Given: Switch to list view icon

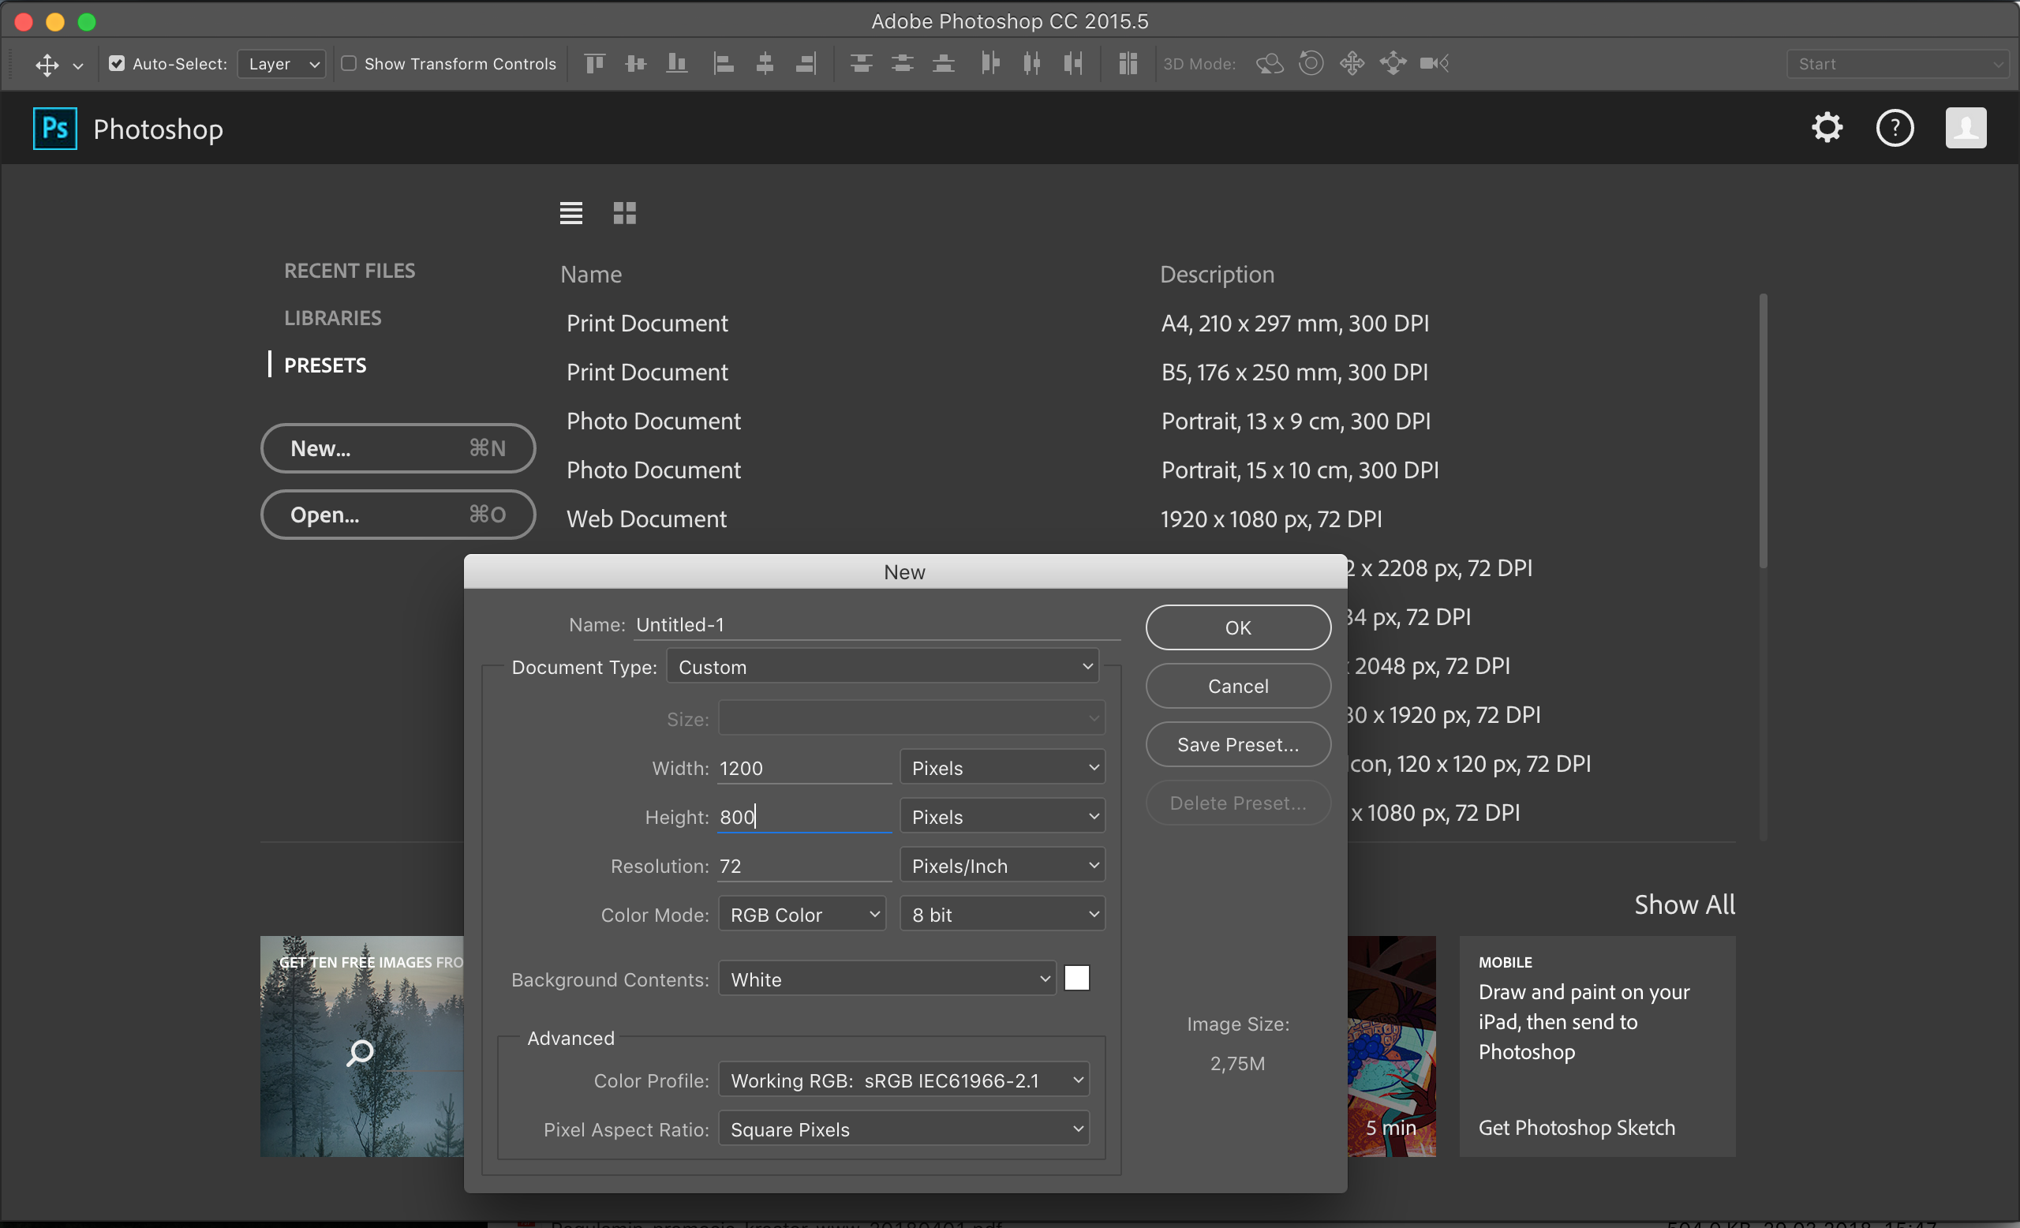Looking at the screenshot, I should [570, 213].
